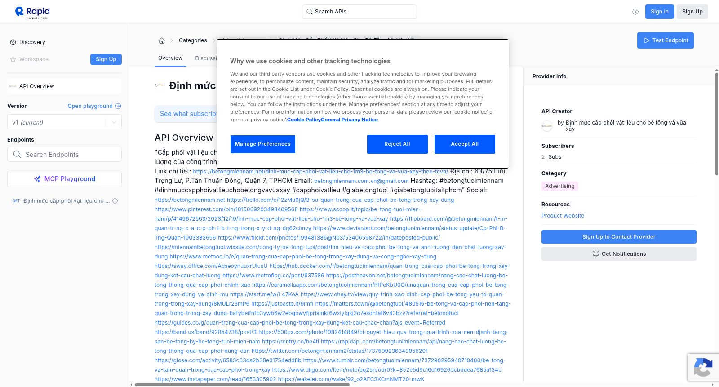
Task: Go to home breadcrumb icon
Action: pyautogui.click(x=162, y=40)
